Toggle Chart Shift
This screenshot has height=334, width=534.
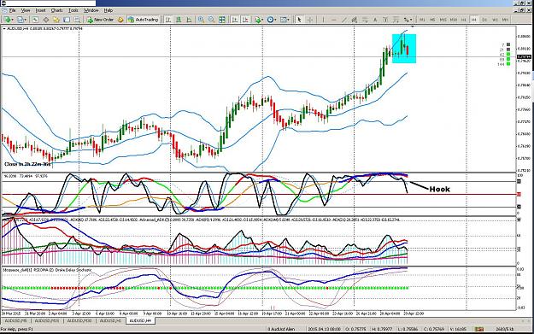tap(245, 20)
